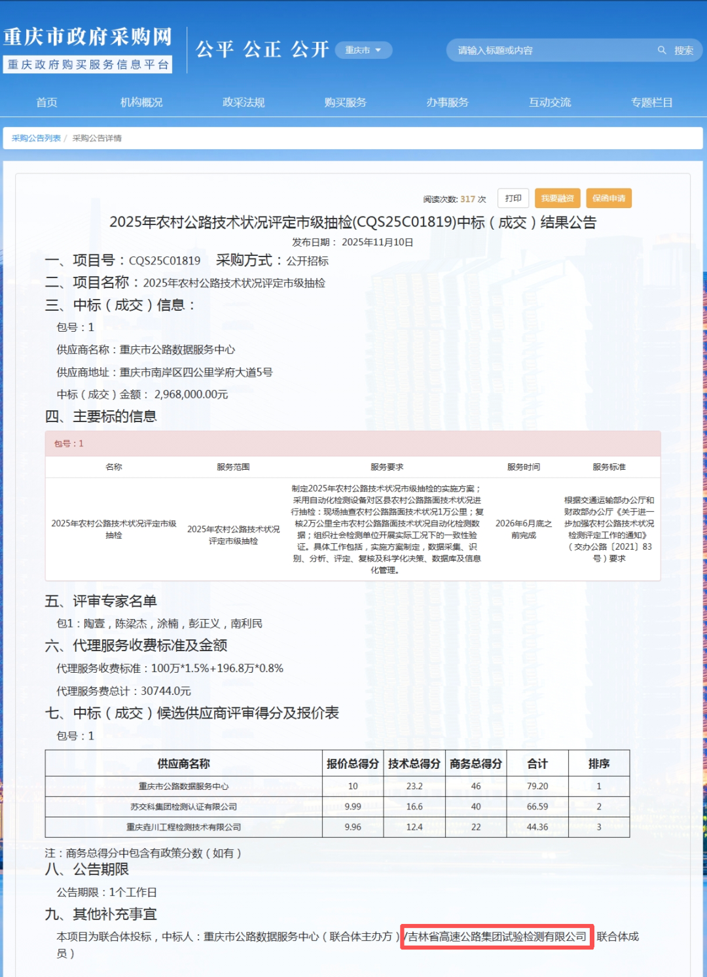Click the 公告期限：1个工作日 line
The height and width of the screenshot is (977, 707).
pyautogui.click(x=107, y=892)
